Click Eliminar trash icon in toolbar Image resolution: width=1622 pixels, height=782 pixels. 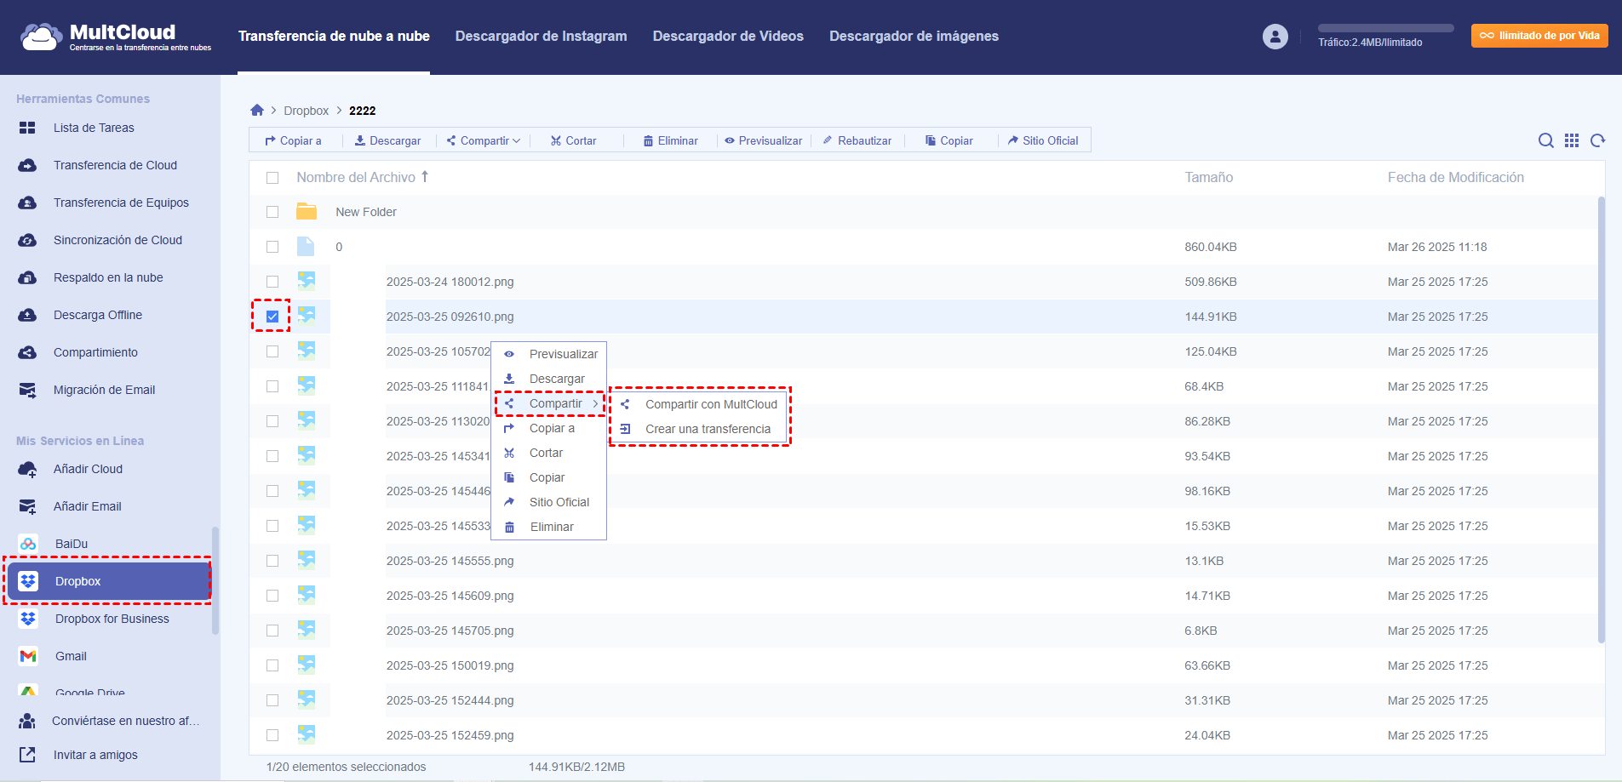click(x=649, y=141)
